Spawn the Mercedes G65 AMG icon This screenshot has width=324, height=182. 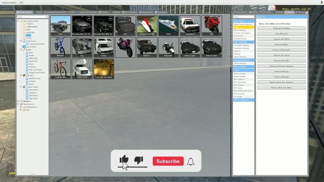103,26
